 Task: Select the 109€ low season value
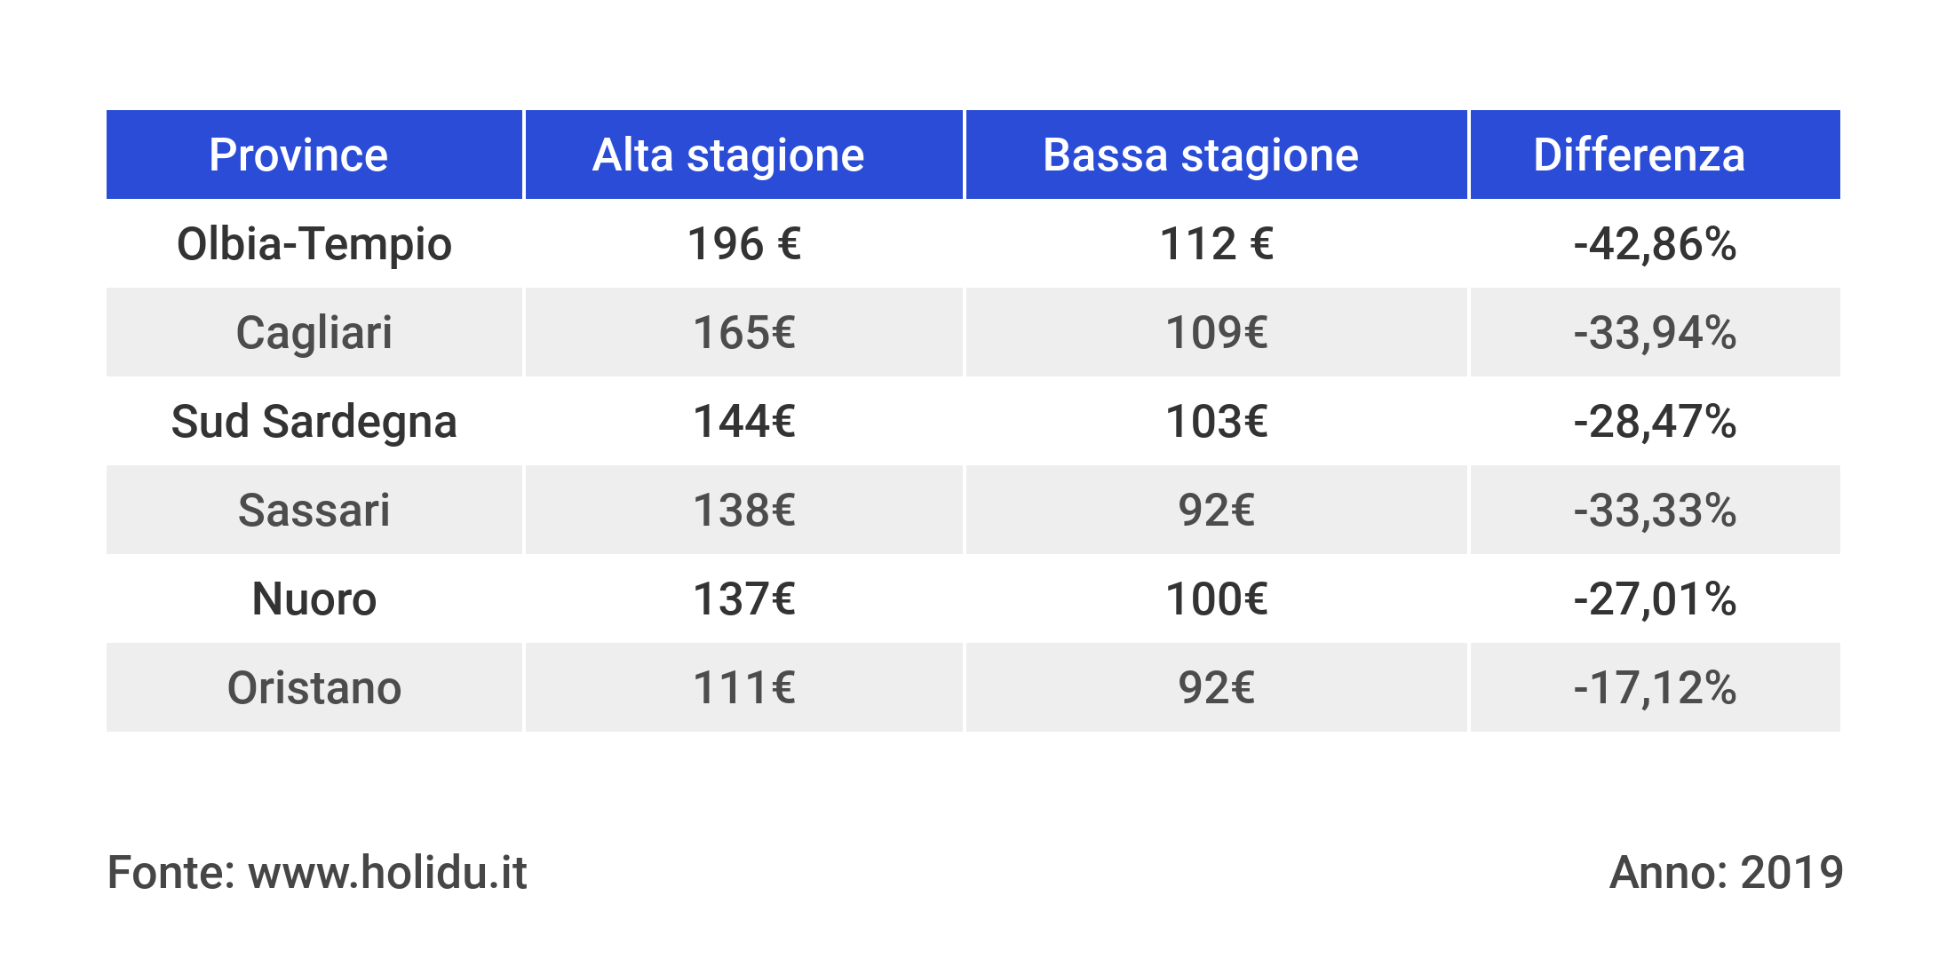pyautogui.click(x=1216, y=333)
